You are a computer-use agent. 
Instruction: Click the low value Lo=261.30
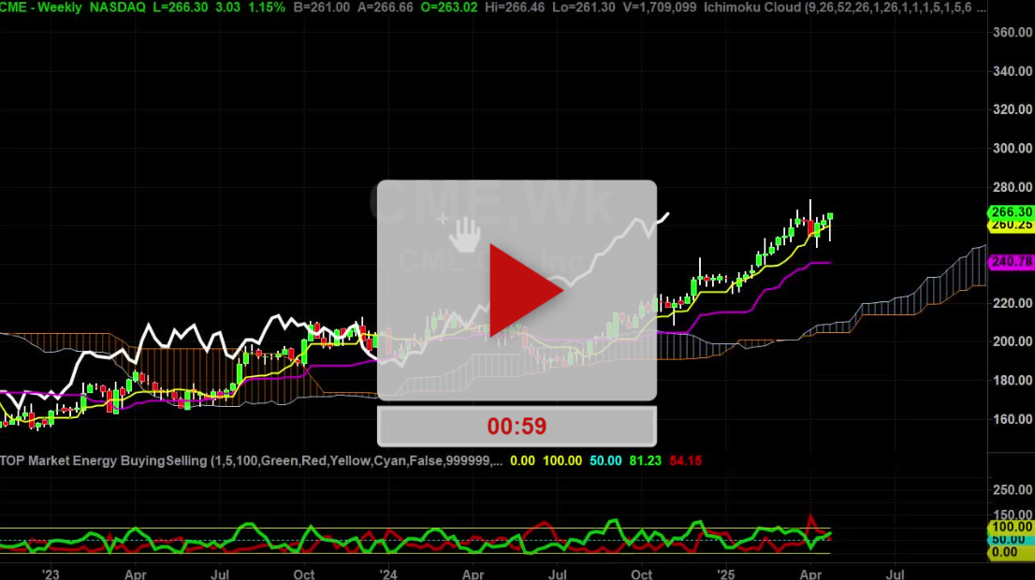586,7
